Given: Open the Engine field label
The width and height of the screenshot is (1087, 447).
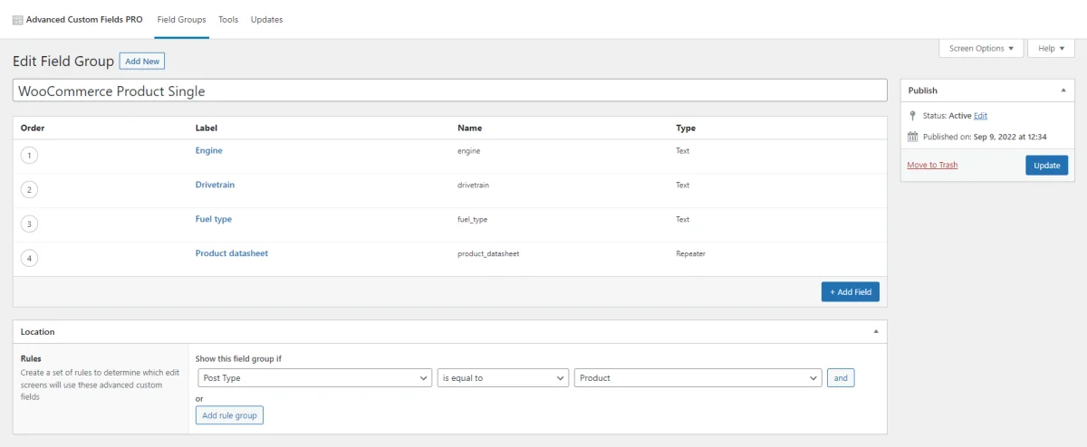Looking at the screenshot, I should (x=208, y=150).
